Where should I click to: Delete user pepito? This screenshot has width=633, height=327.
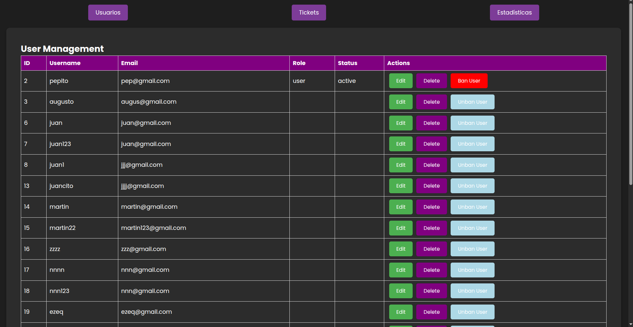[x=431, y=81]
